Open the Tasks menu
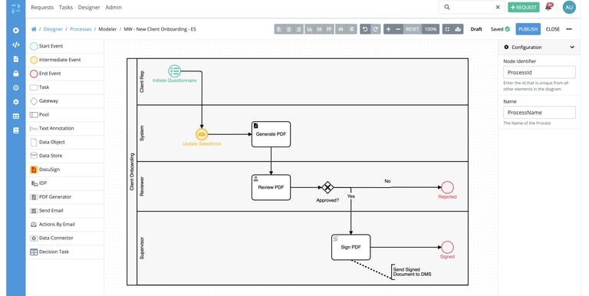Image resolution: width=589 pixels, height=296 pixels. (66, 7)
